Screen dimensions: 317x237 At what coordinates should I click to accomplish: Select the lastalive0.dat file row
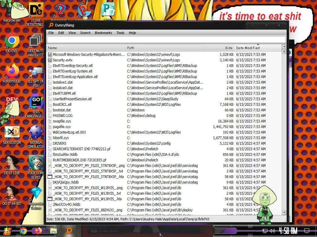point(164,88)
